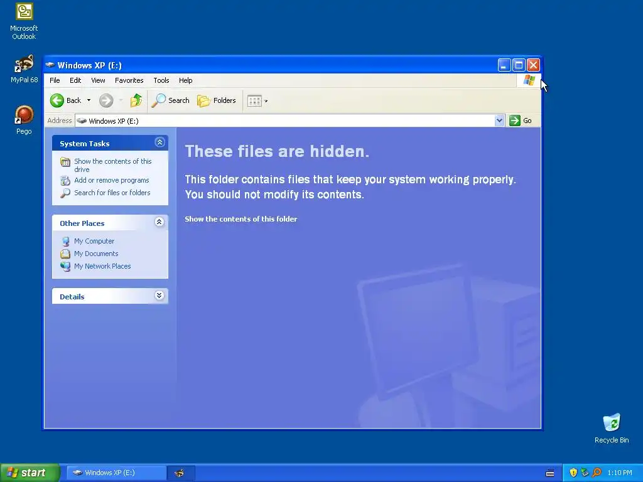The height and width of the screenshot is (482, 643).
Task: Click Search for files or folders
Action: 112,193
